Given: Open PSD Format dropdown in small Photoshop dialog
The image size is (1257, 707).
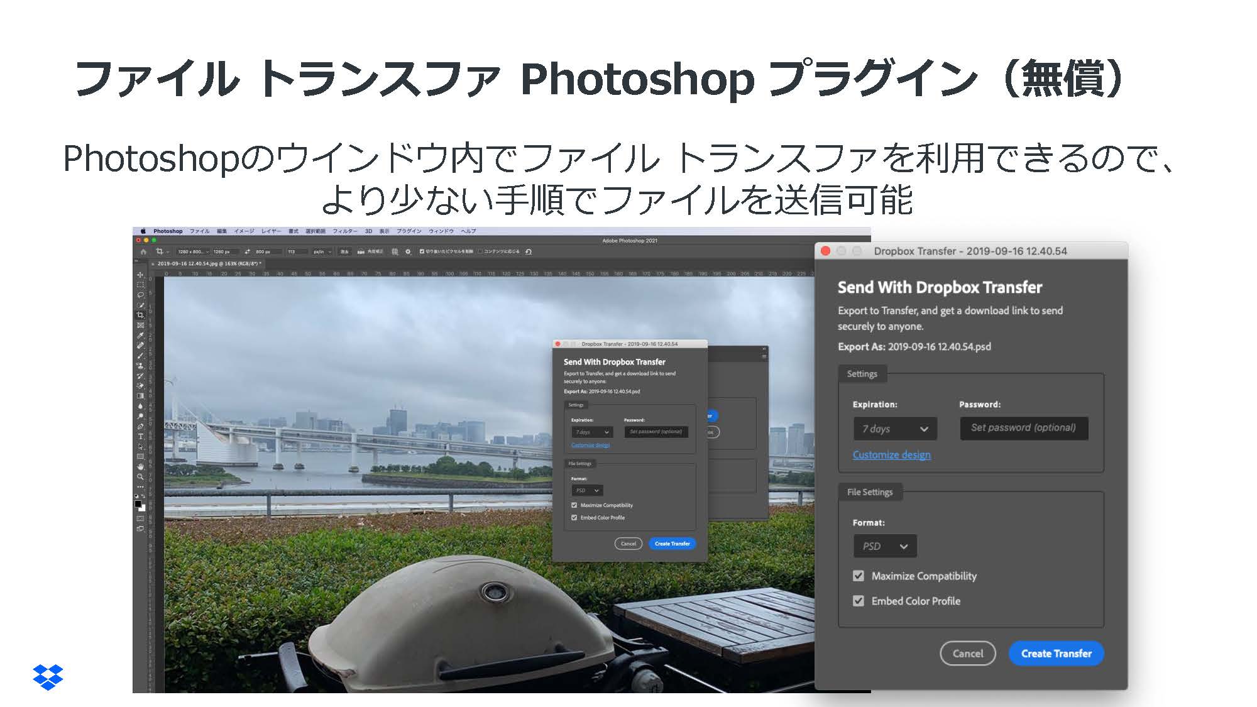Looking at the screenshot, I should tap(587, 490).
